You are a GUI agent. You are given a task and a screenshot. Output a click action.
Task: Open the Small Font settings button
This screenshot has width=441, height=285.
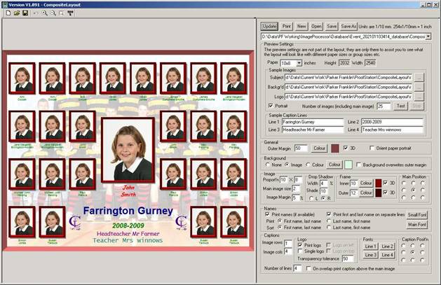[416, 214]
